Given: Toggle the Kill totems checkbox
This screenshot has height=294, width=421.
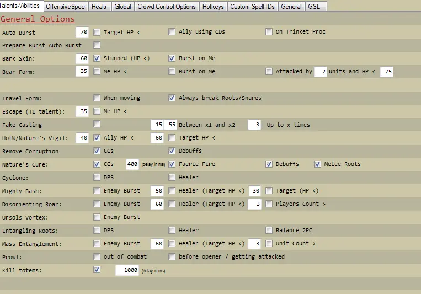Looking at the screenshot, I should click(x=97, y=270).
